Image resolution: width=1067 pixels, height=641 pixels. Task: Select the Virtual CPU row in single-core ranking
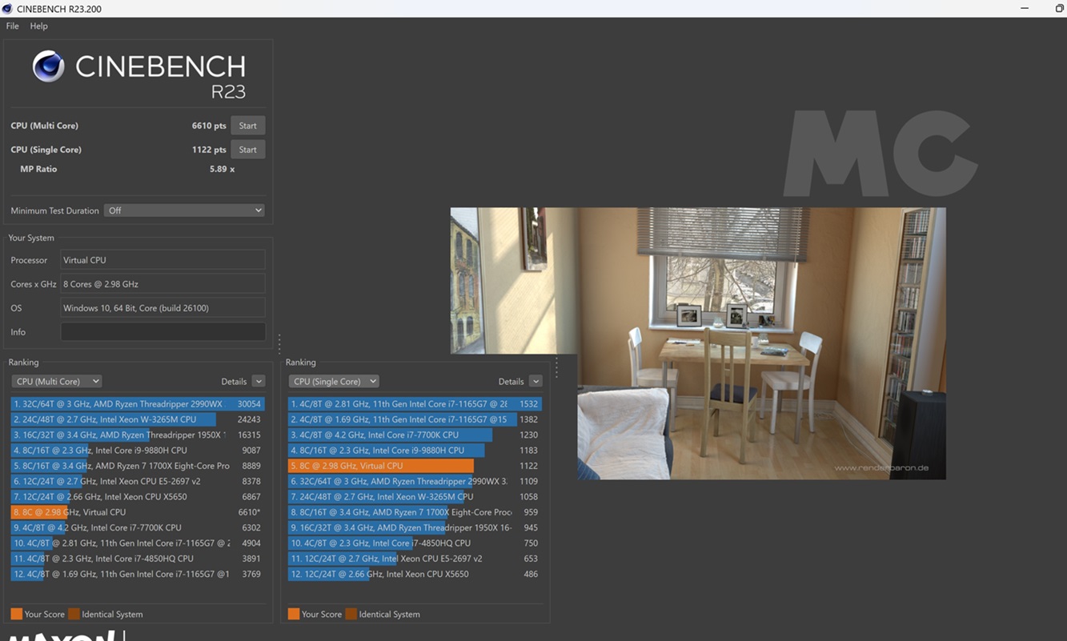tap(413, 466)
